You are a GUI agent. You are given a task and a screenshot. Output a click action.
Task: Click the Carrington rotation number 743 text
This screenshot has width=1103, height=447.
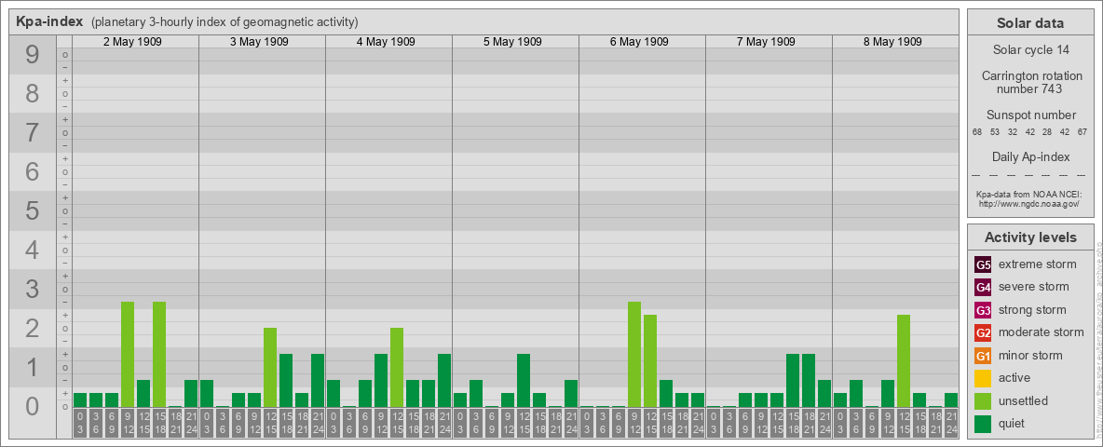(x=1030, y=82)
